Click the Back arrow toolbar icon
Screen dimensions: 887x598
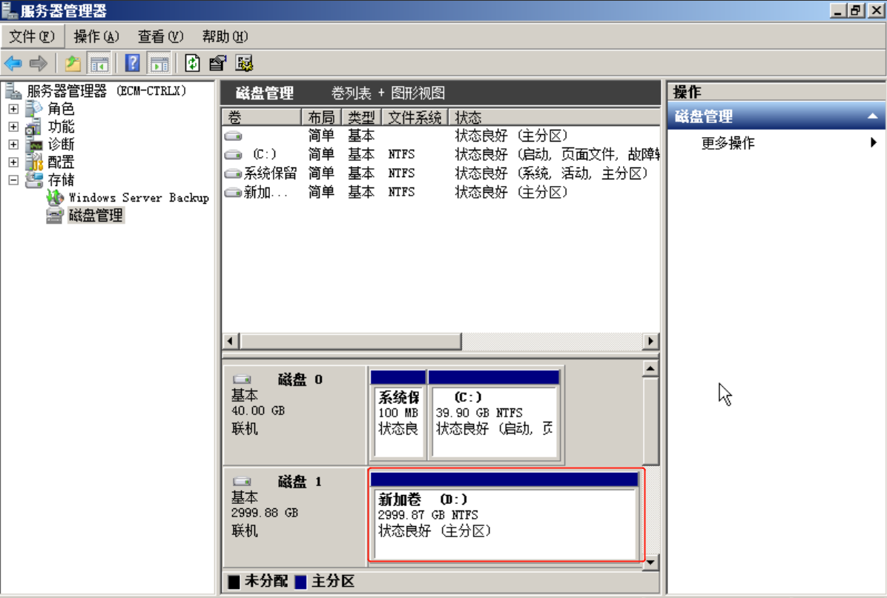pos(13,63)
